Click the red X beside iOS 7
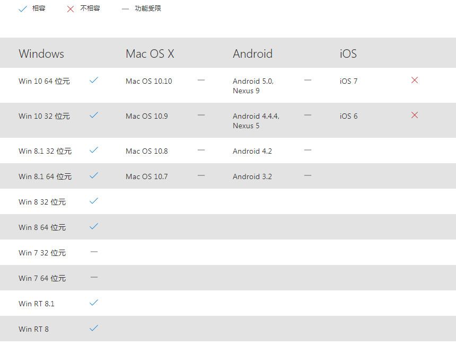456x363 pixels. 415,80
